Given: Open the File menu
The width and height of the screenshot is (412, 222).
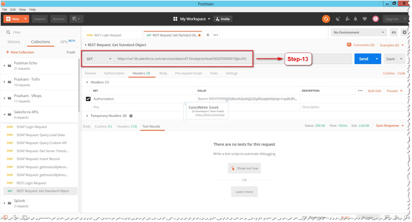Looking at the screenshot, I should click(5, 10).
